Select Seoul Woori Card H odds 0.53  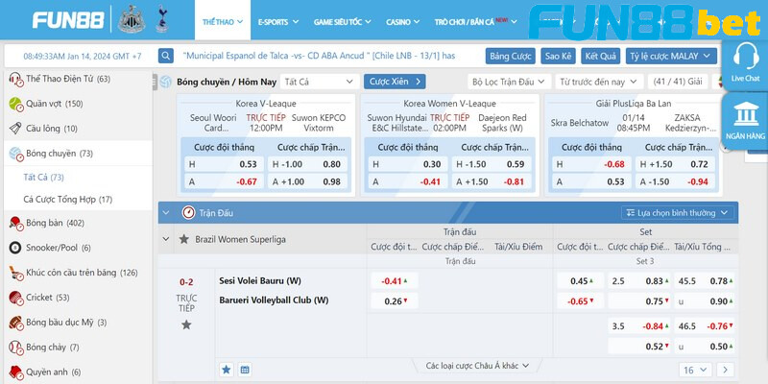[x=224, y=164]
